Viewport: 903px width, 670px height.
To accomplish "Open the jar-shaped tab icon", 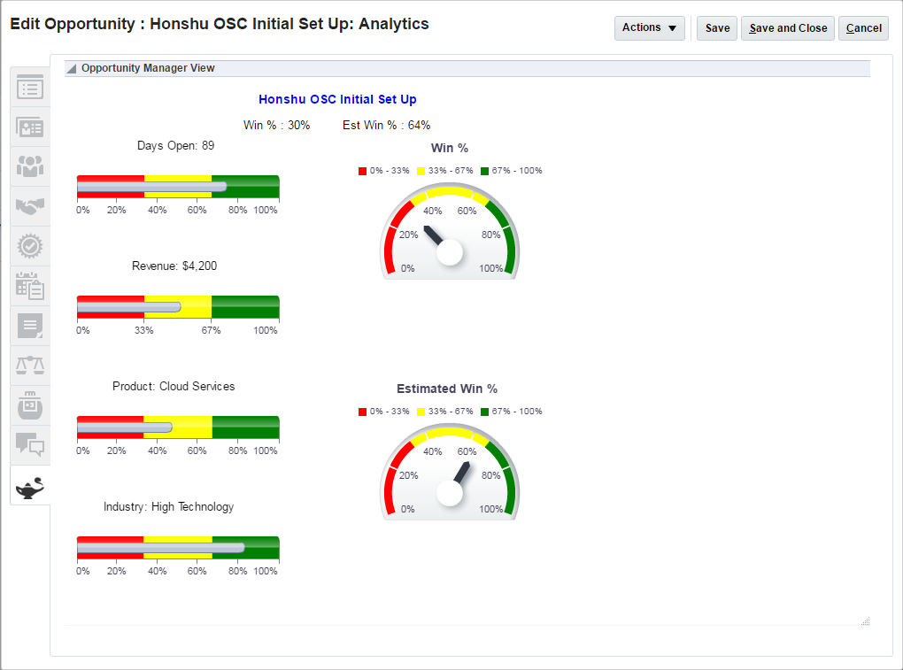I will click(x=30, y=405).
